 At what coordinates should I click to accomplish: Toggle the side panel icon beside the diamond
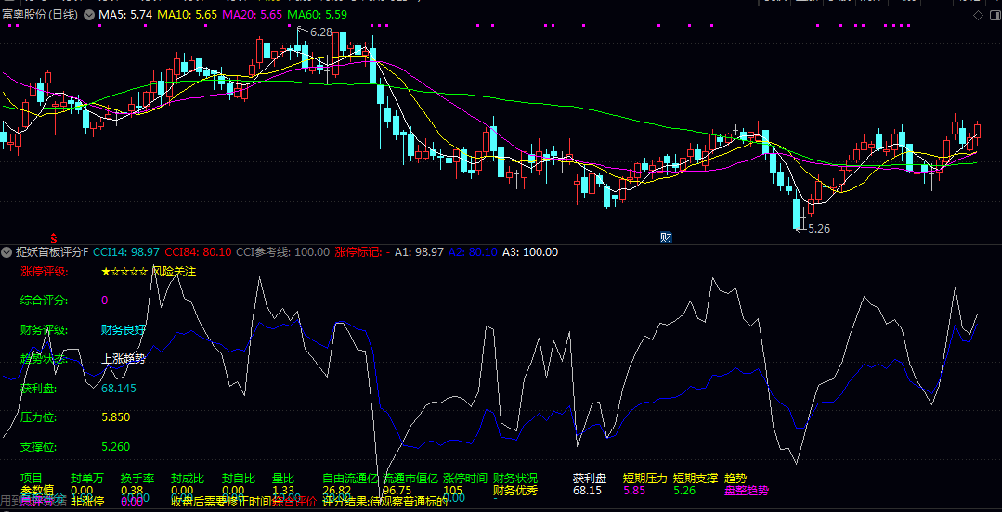993,15
